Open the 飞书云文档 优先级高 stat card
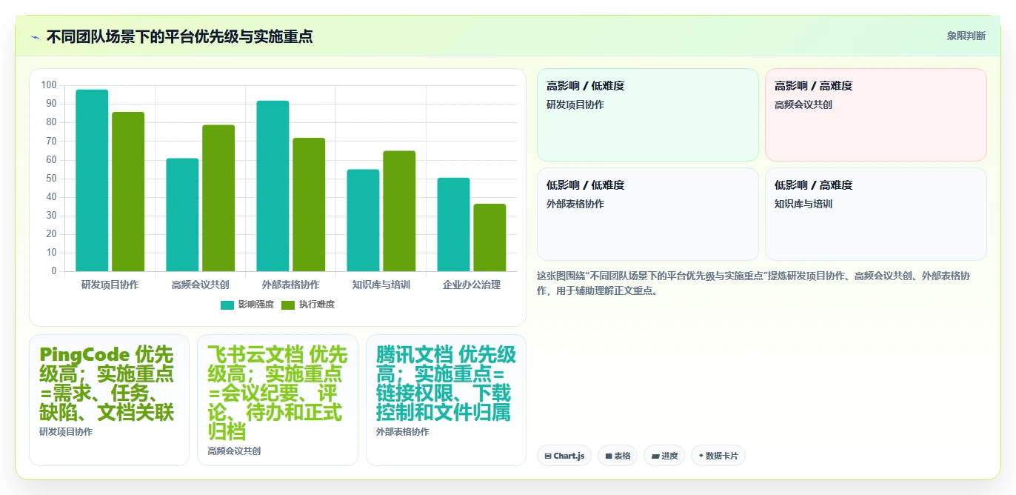 pyautogui.click(x=277, y=400)
